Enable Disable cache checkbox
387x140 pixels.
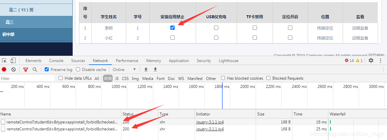(78, 70)
